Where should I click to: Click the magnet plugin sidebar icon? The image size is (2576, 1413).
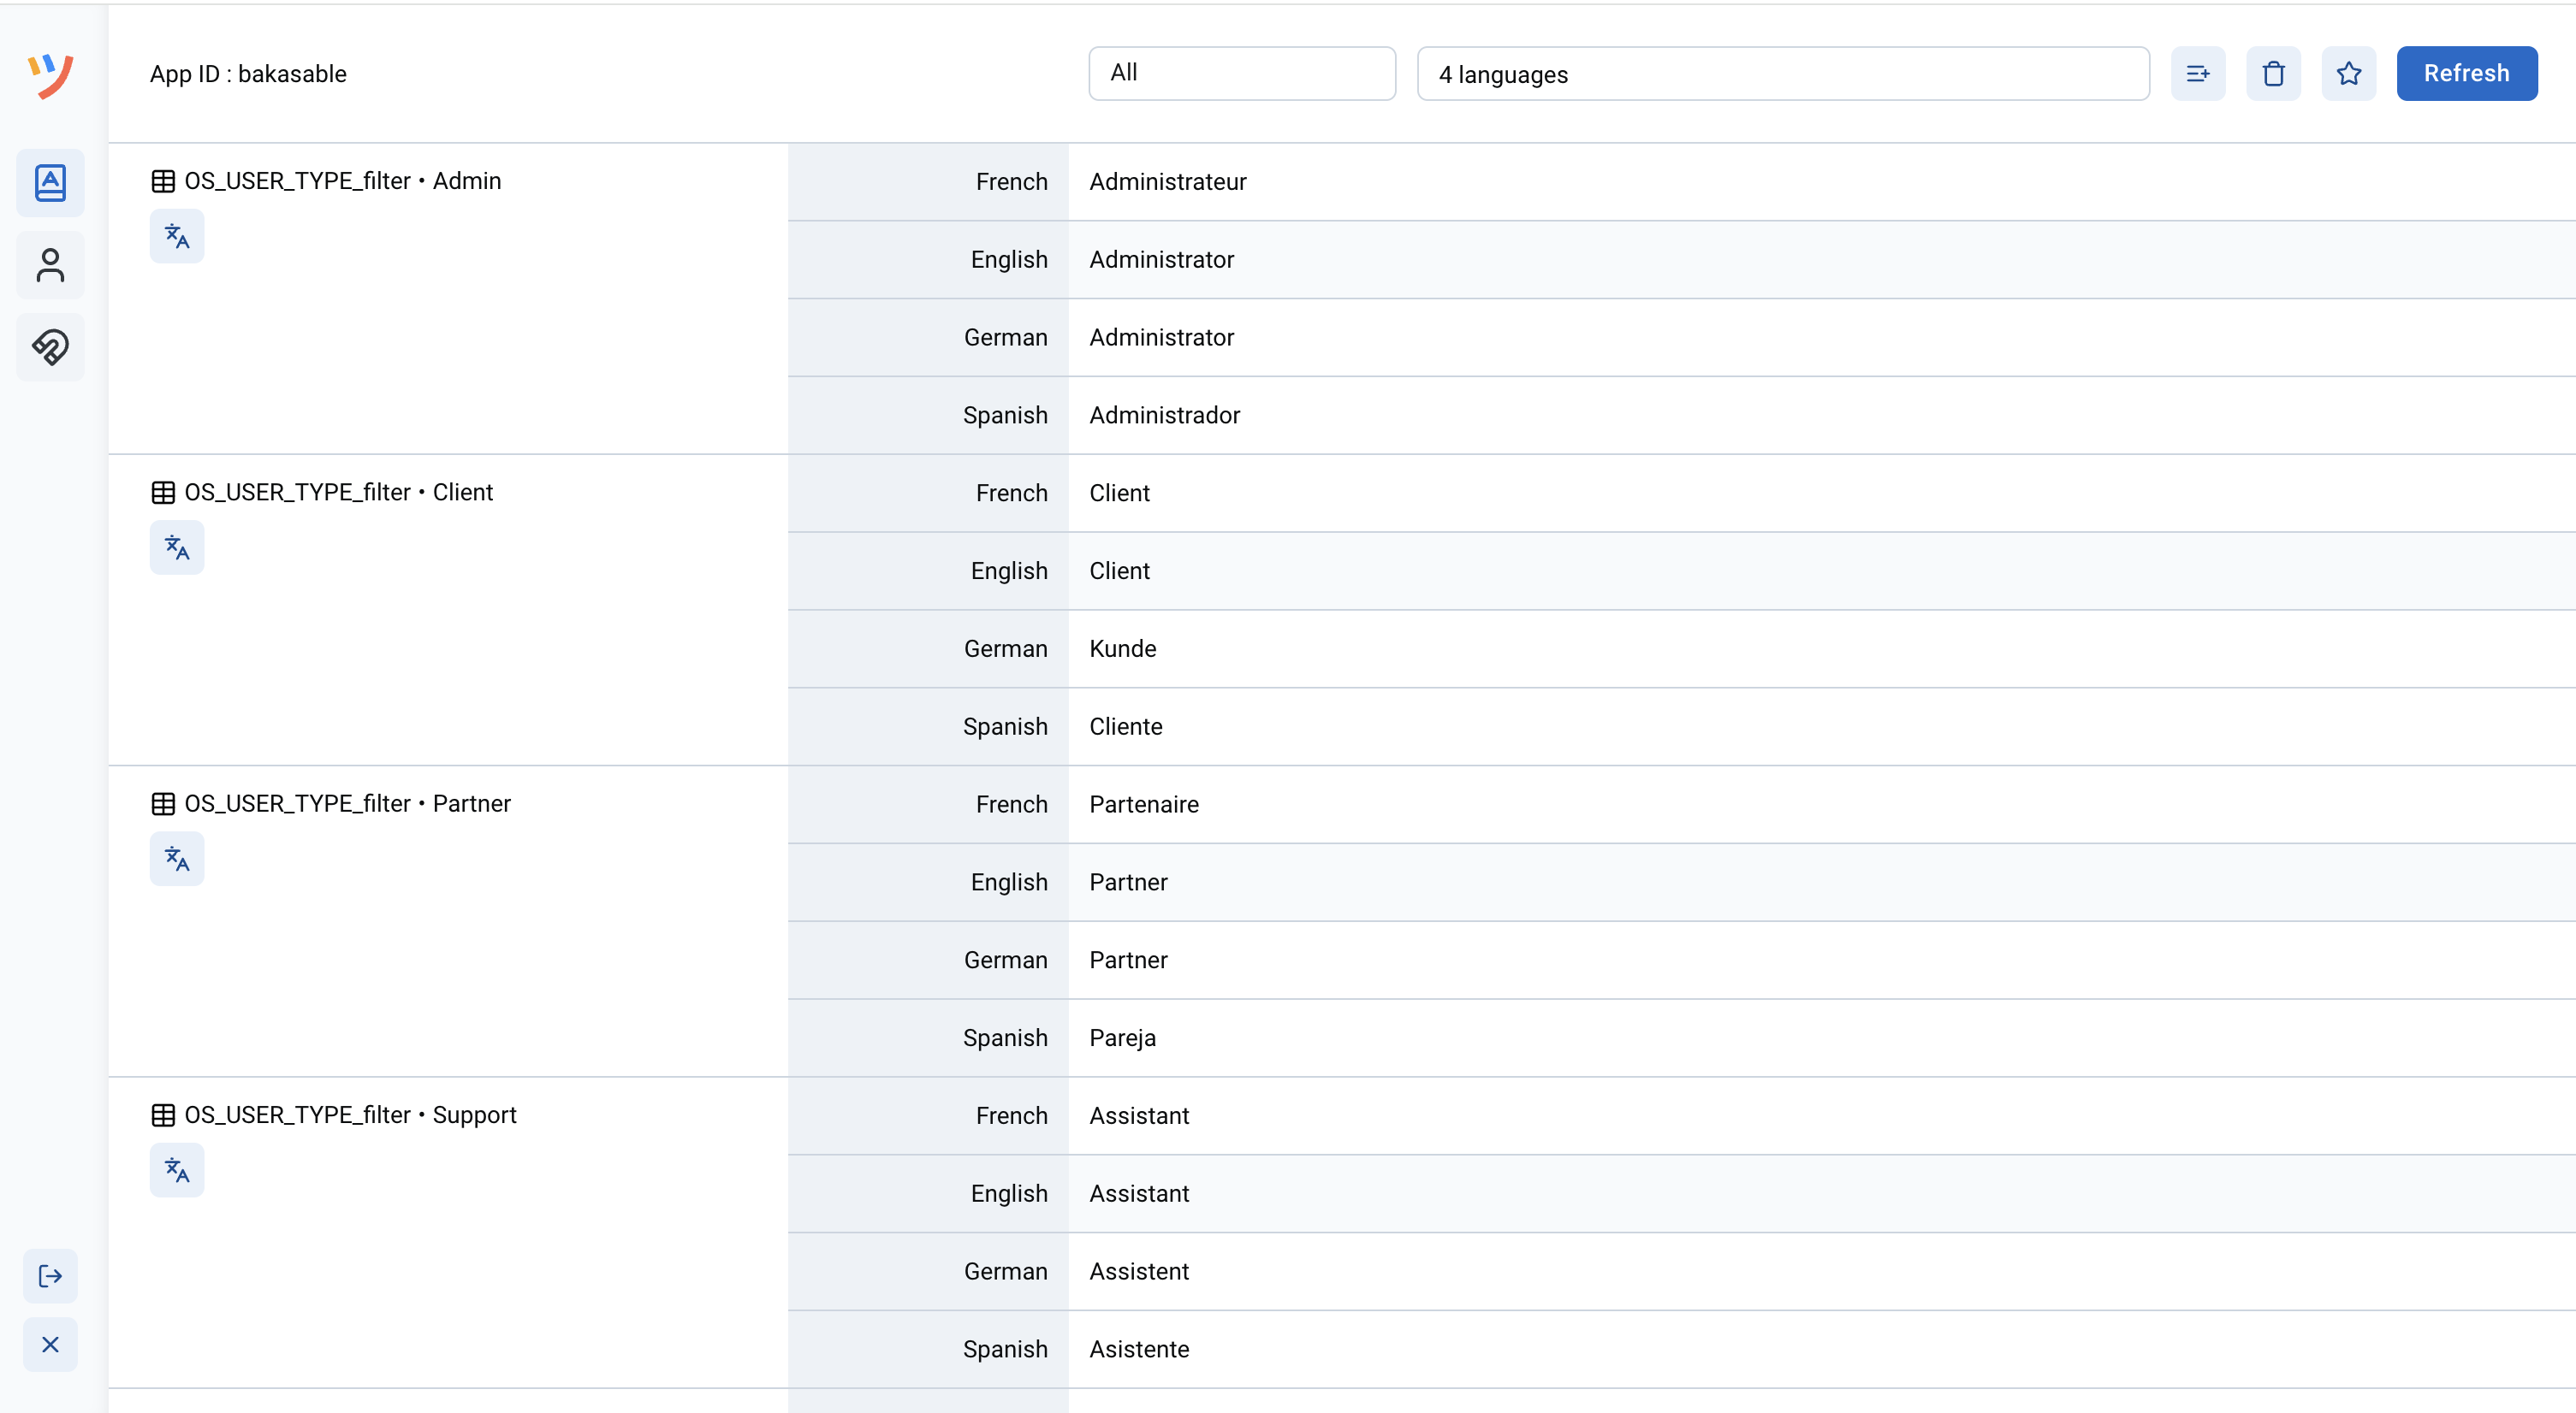click(x=50, y=346)
